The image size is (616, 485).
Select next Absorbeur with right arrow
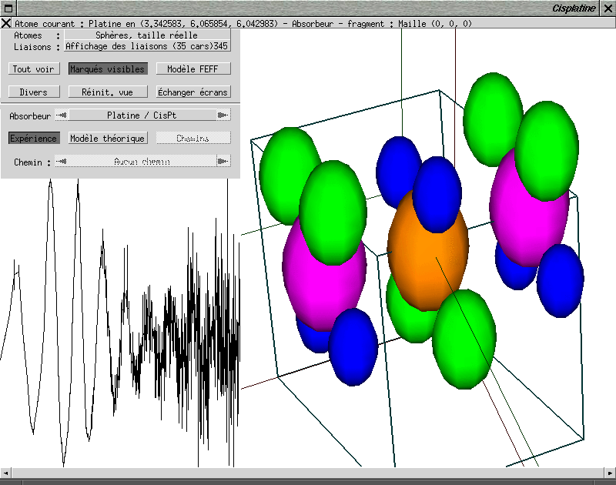(x=223, y=115)
